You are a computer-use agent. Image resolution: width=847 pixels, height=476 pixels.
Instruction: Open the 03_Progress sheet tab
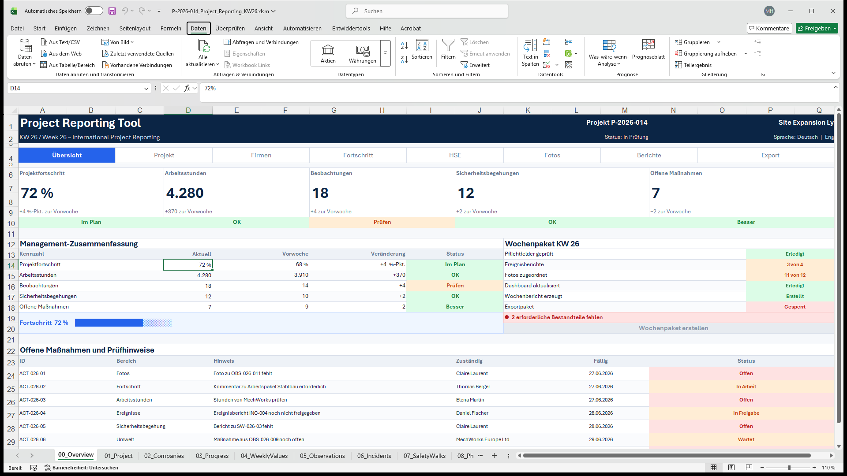click(x=212, y=456)
